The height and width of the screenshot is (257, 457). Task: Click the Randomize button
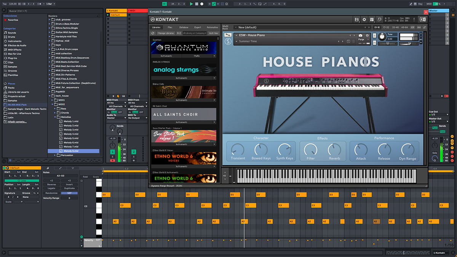coord(51,193)
